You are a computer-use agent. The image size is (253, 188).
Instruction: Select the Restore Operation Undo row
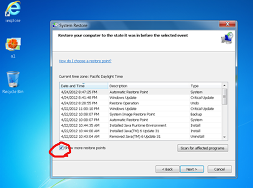click(141, 103)
